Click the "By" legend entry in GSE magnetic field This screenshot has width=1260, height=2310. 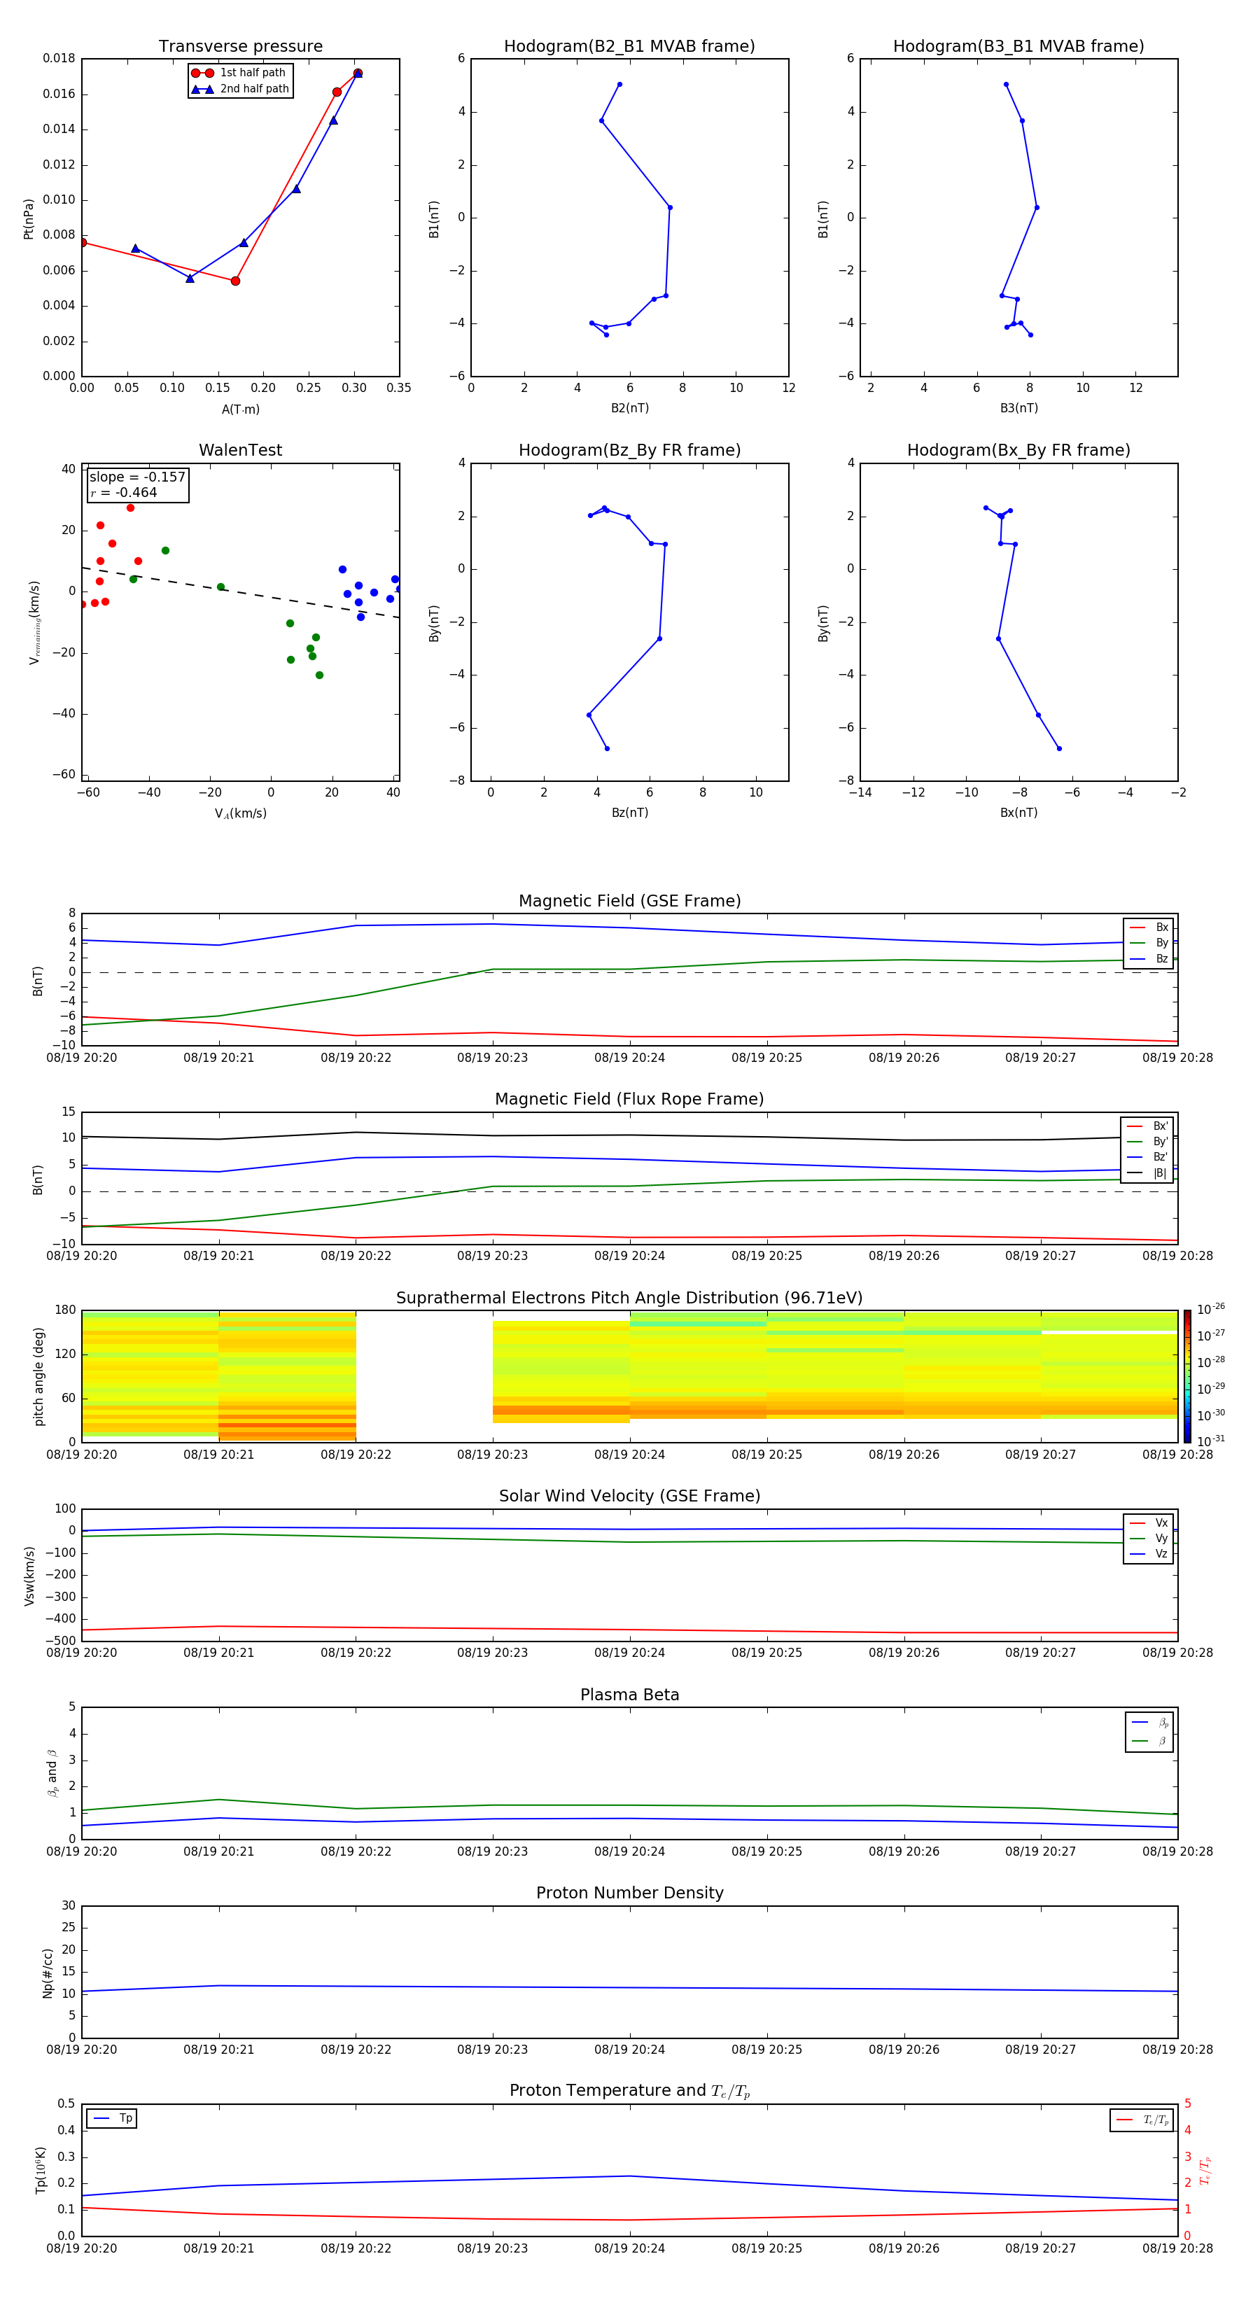pyautogui.click(x=1149, y=944)
